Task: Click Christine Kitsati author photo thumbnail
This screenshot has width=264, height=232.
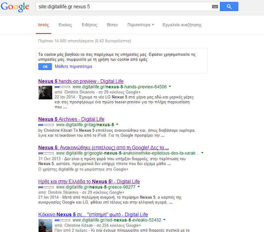Action: pos(45,225)
